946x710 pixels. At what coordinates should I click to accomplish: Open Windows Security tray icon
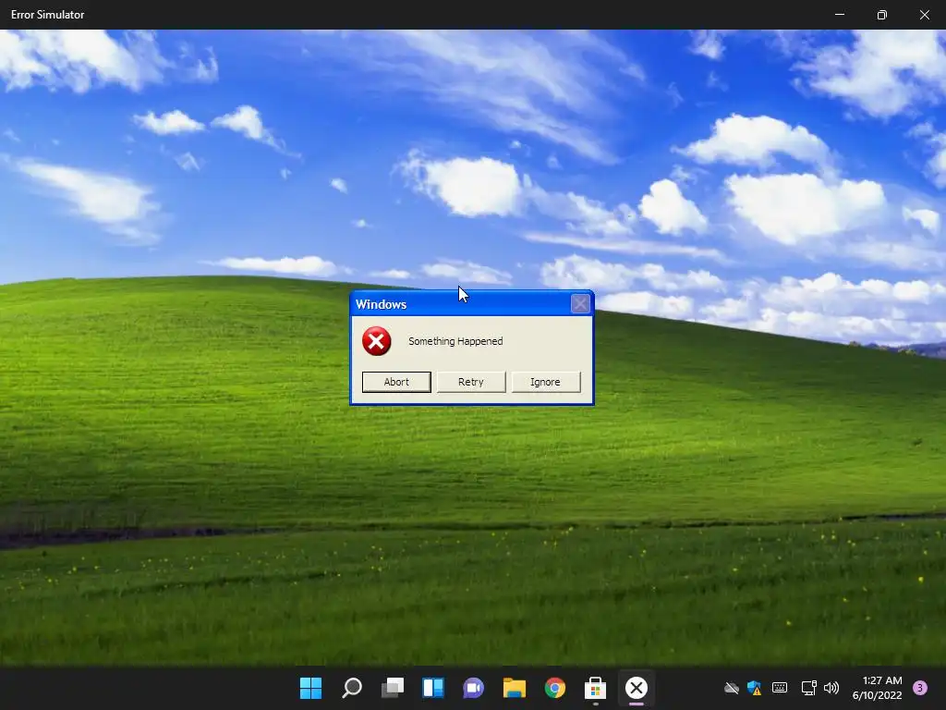coord(754,688)
